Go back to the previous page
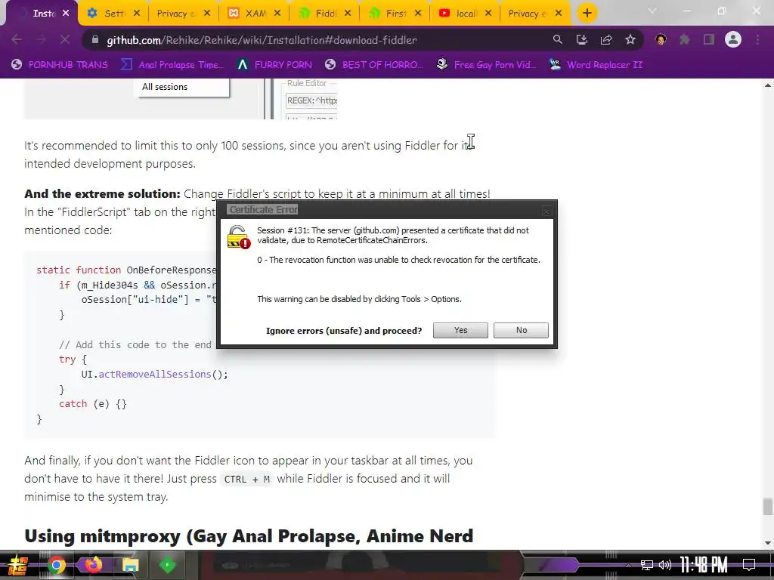This screenshot has width=774, height=580. point(17,40)
